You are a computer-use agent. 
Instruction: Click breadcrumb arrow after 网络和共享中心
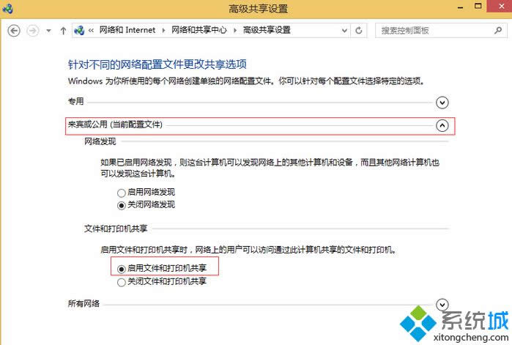tap(234, 31)
